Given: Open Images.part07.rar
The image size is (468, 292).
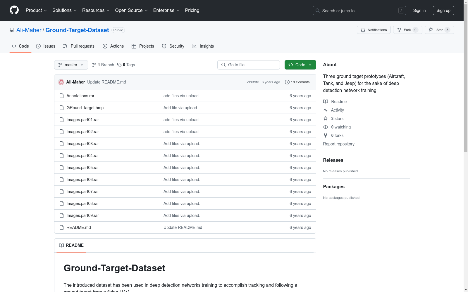Looking at the screenshot, I should (x=83, y=192).
